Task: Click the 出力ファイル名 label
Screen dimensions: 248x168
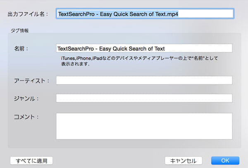Action: click(x=28, y=14)
